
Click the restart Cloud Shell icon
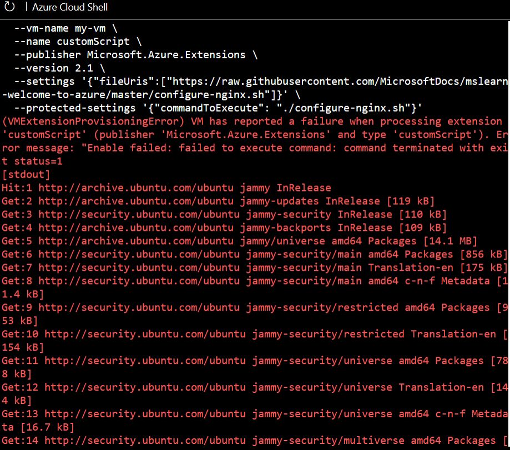(x=10, y=7)
